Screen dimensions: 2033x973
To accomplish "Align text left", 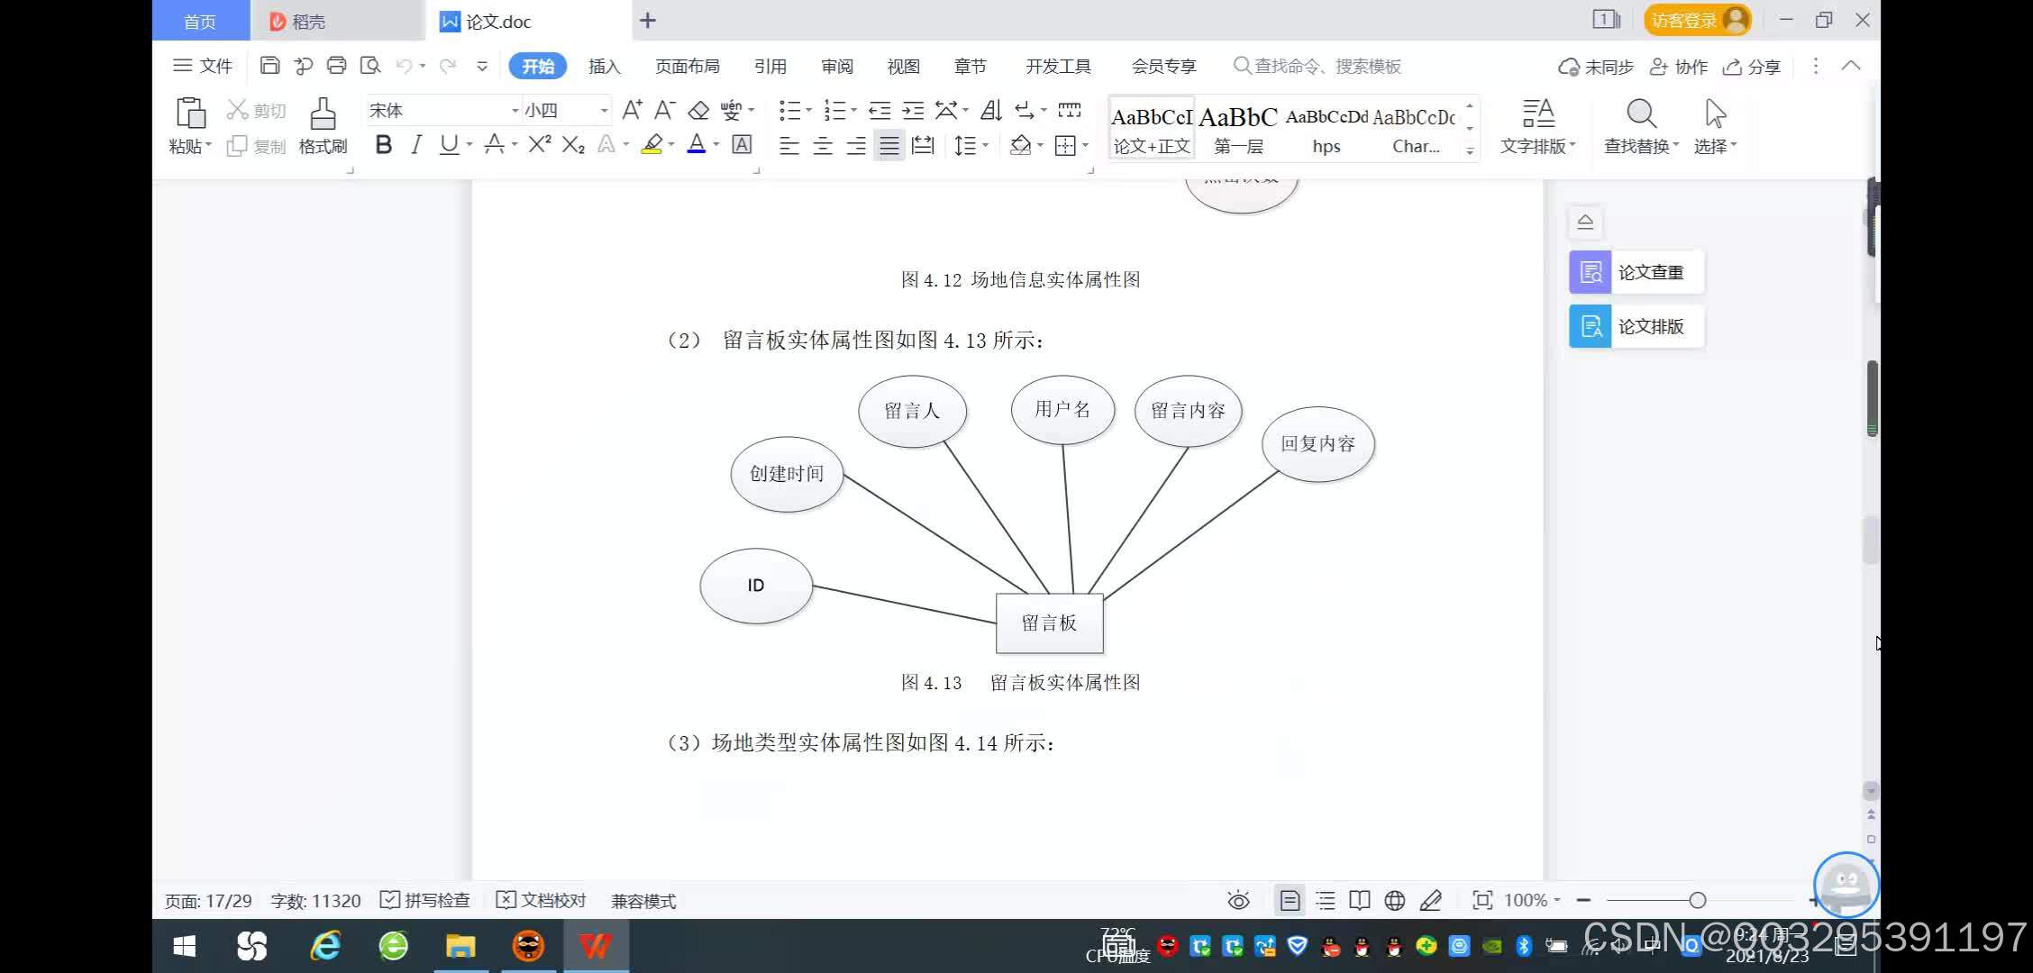I will coord(789,145).
